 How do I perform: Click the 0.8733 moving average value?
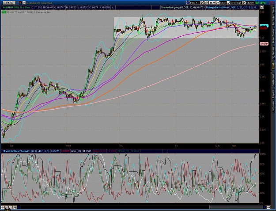point(201,8)
